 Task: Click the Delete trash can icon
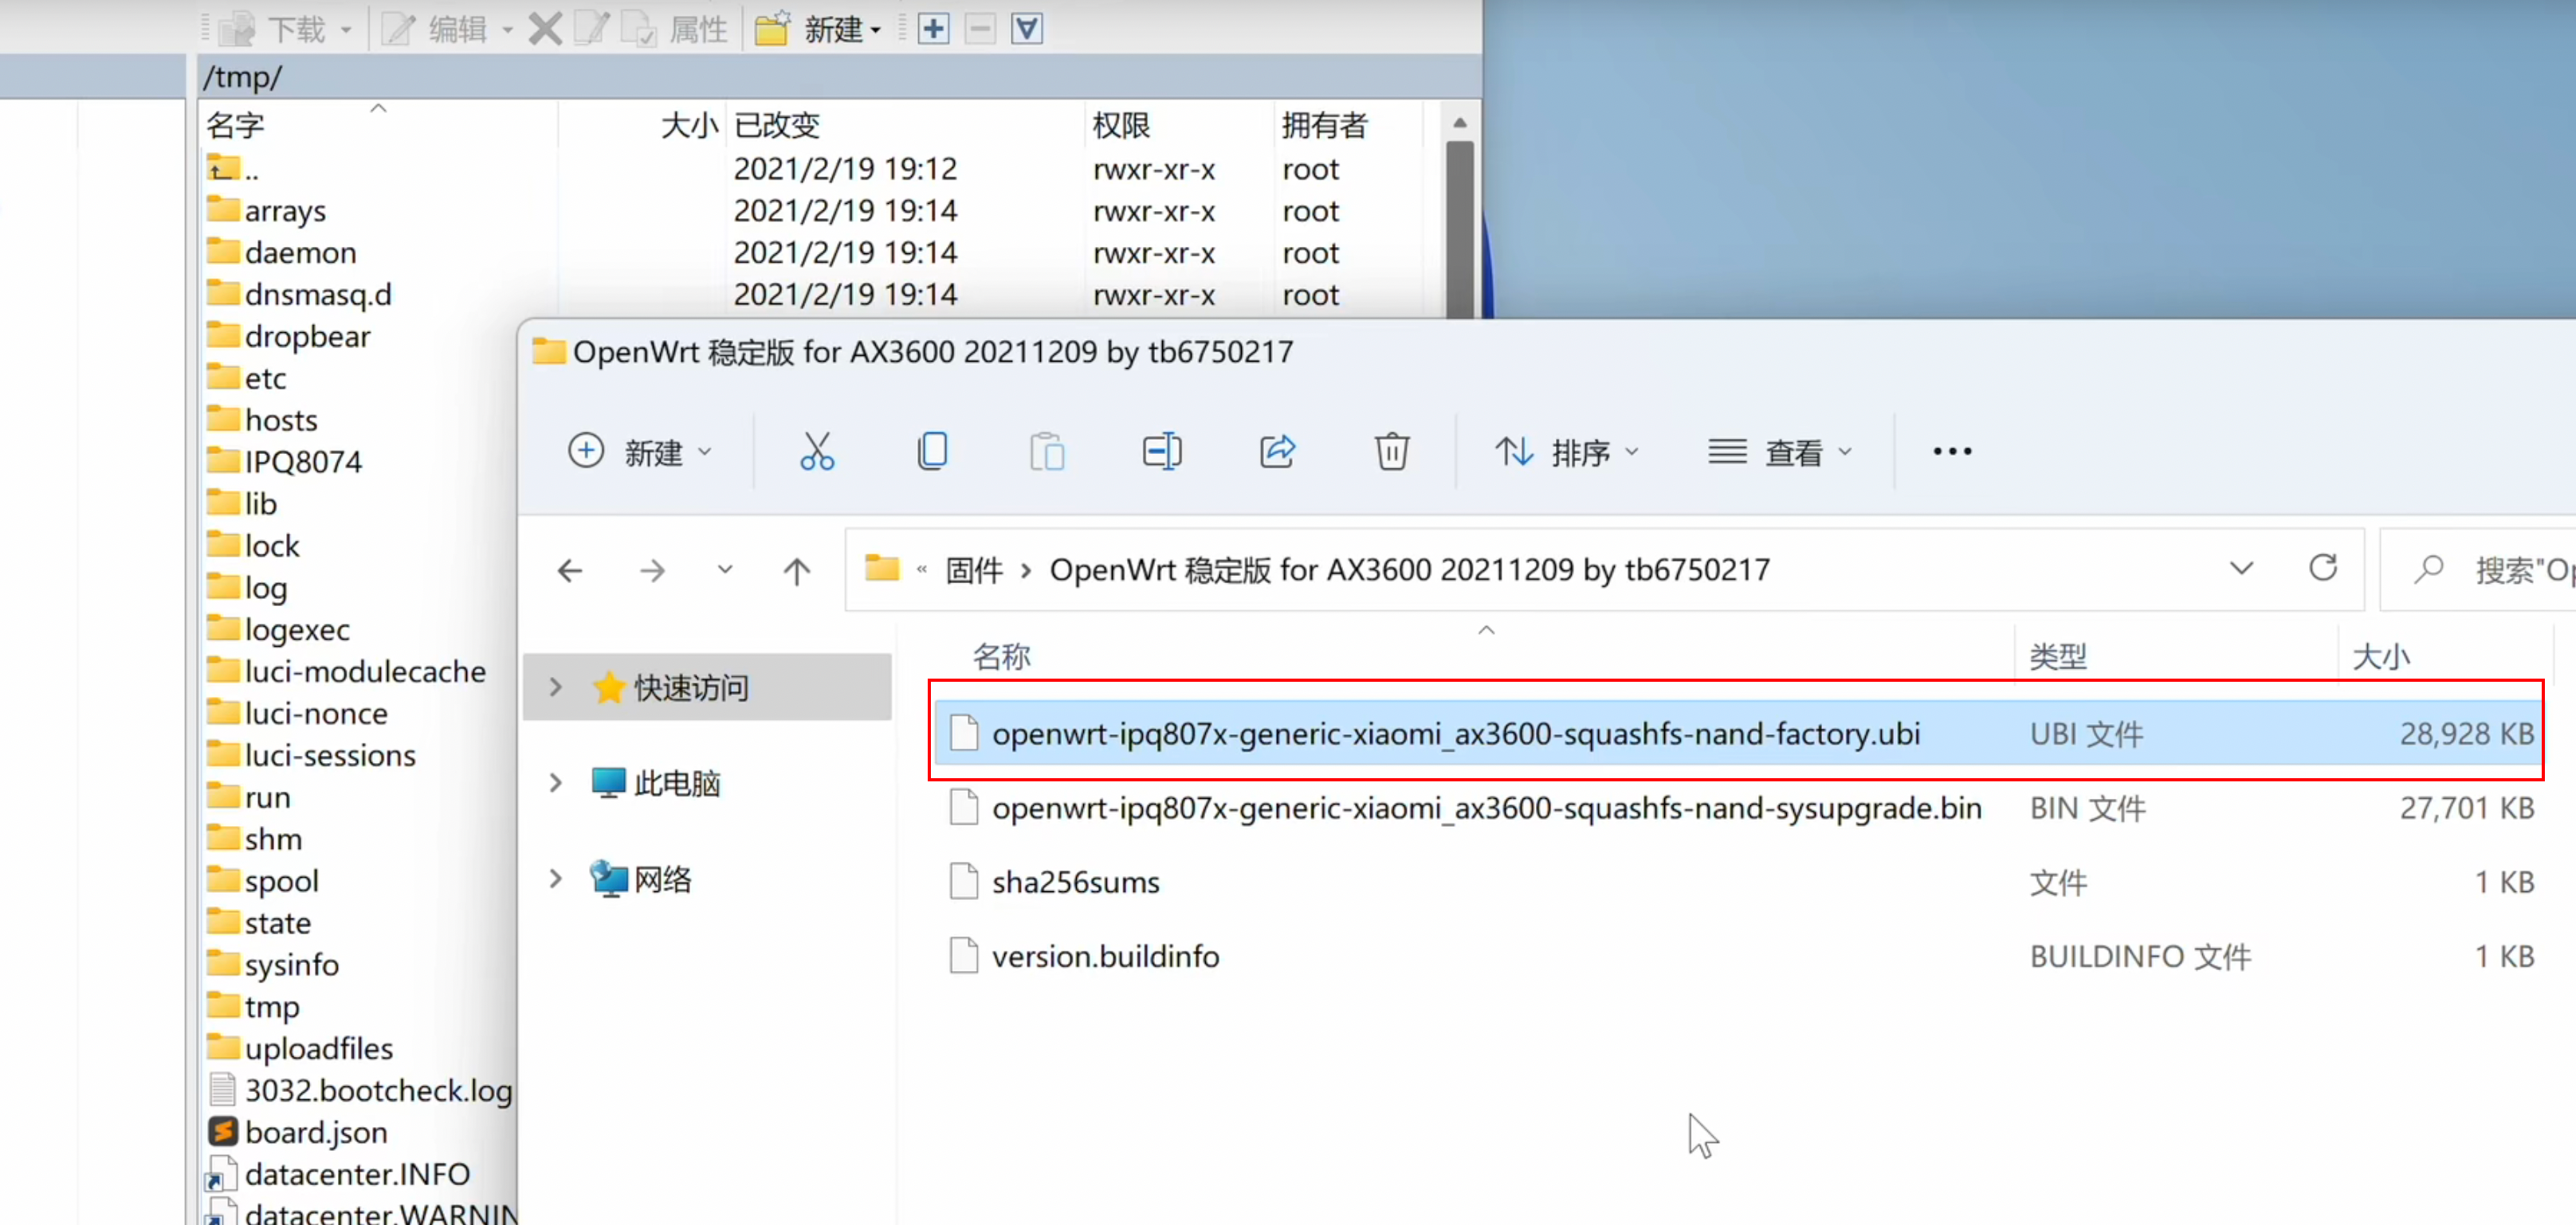click(1391, 452)
